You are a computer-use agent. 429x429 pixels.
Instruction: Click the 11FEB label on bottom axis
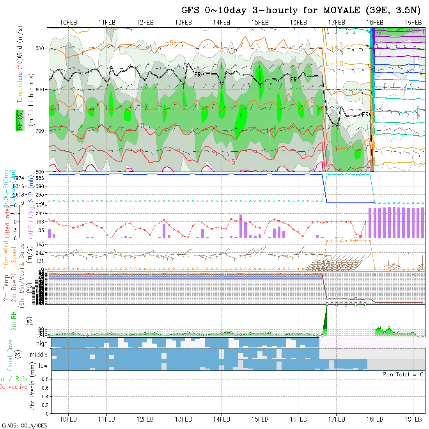coord(107,419)
